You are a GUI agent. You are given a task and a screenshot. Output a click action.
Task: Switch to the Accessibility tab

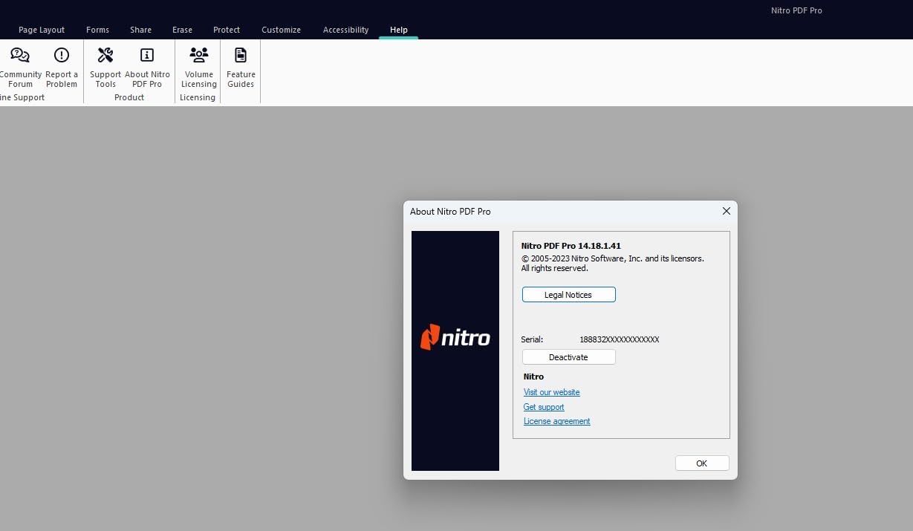(x=345, y=30)
